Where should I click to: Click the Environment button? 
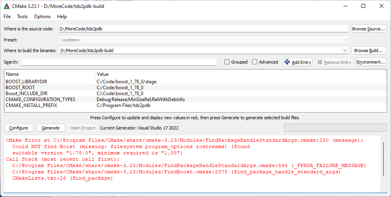371,62
